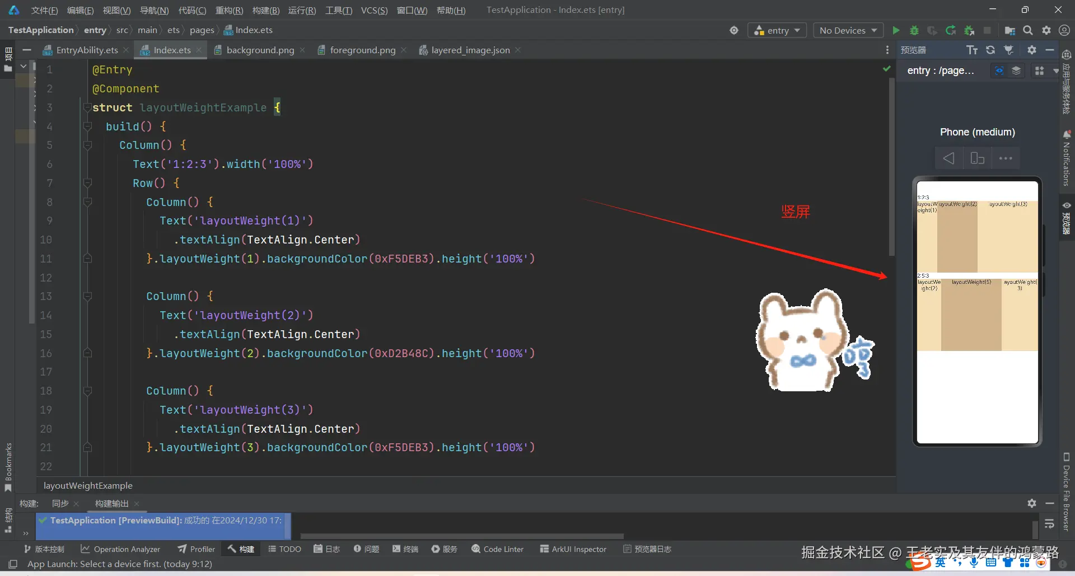
Task: Open the editor tabs more-options menu
Action: tap(887, 50)
